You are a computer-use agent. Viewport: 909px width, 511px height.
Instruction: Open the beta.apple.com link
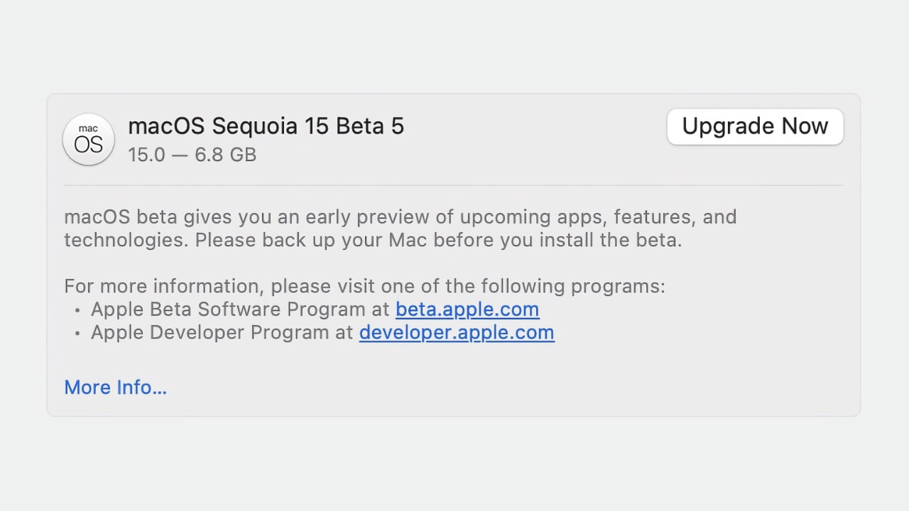(467, 309)
